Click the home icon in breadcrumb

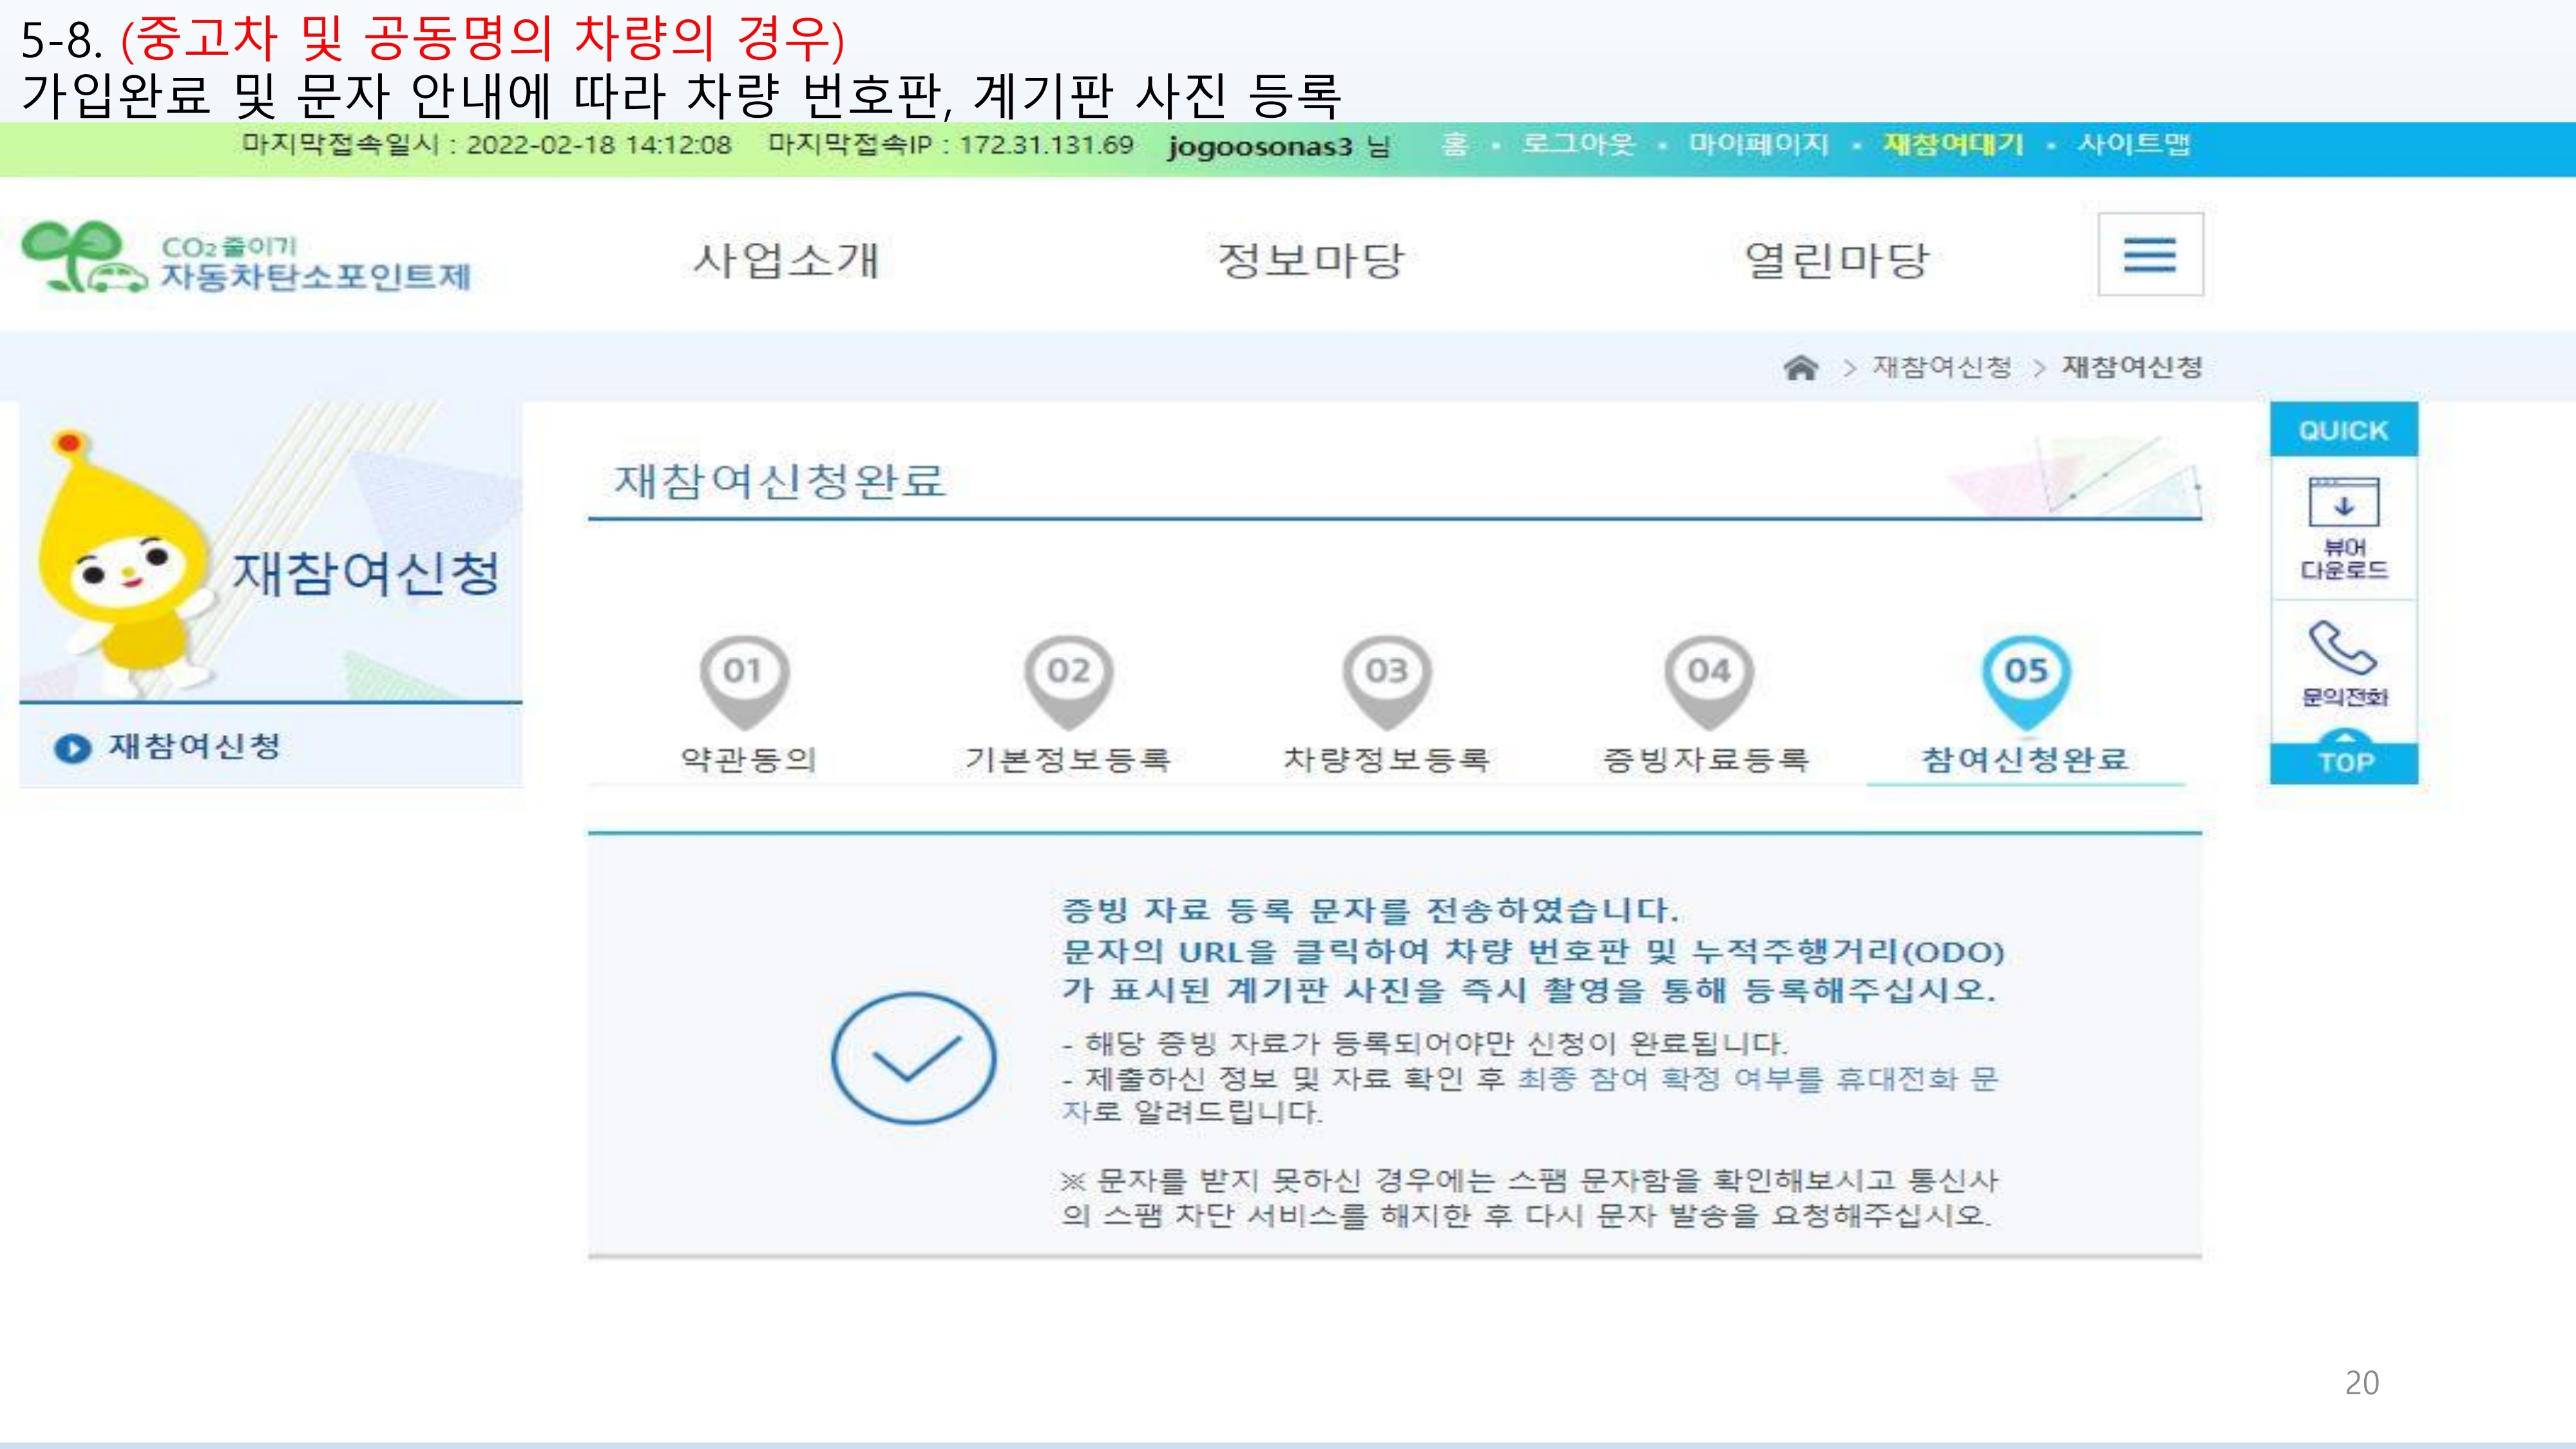pos(1800,368)
